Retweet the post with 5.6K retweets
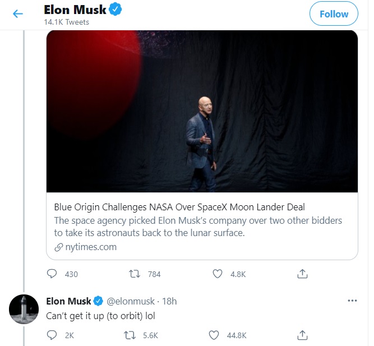The image size is (374, 346). (130, 335)
